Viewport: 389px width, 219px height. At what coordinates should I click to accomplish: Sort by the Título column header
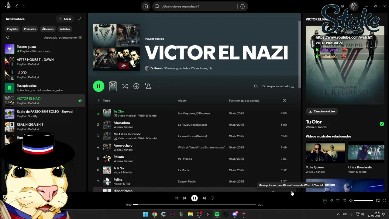click(106, 101)
